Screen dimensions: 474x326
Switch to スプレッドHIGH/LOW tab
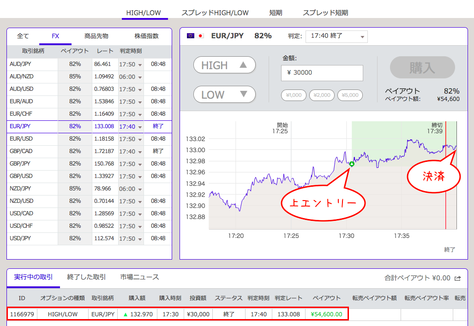tap(215, 13)
